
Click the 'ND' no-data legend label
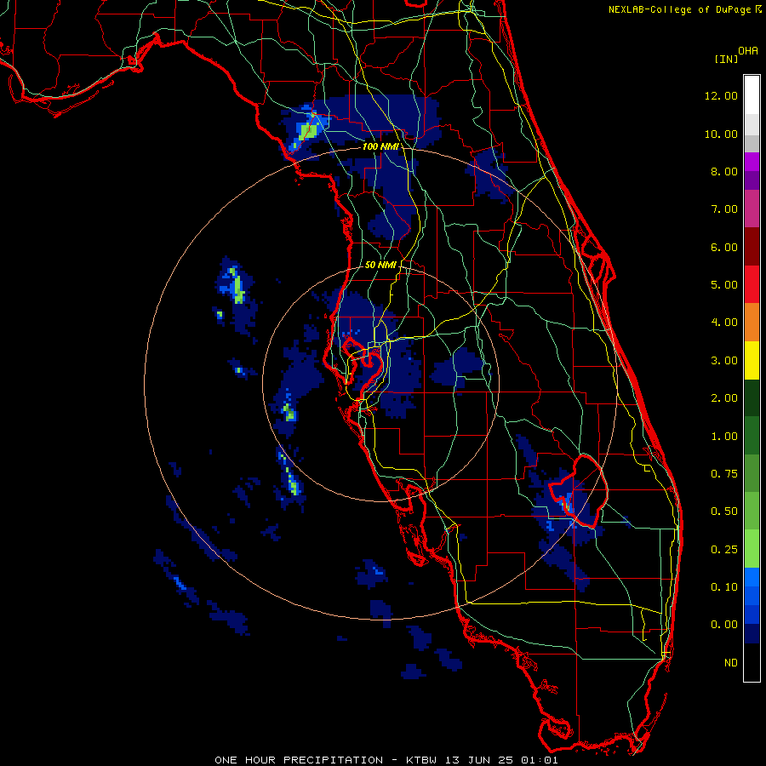(x=731, y=663)
